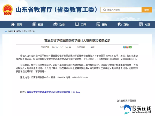The height and width of the screenshot is (116, 155).
Task: Go to 公开 in the breadcrumb
Action: (24, 31)
